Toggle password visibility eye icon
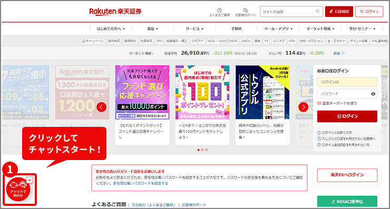Viewport: 390px width, 209px height. [x=373, y=94]
